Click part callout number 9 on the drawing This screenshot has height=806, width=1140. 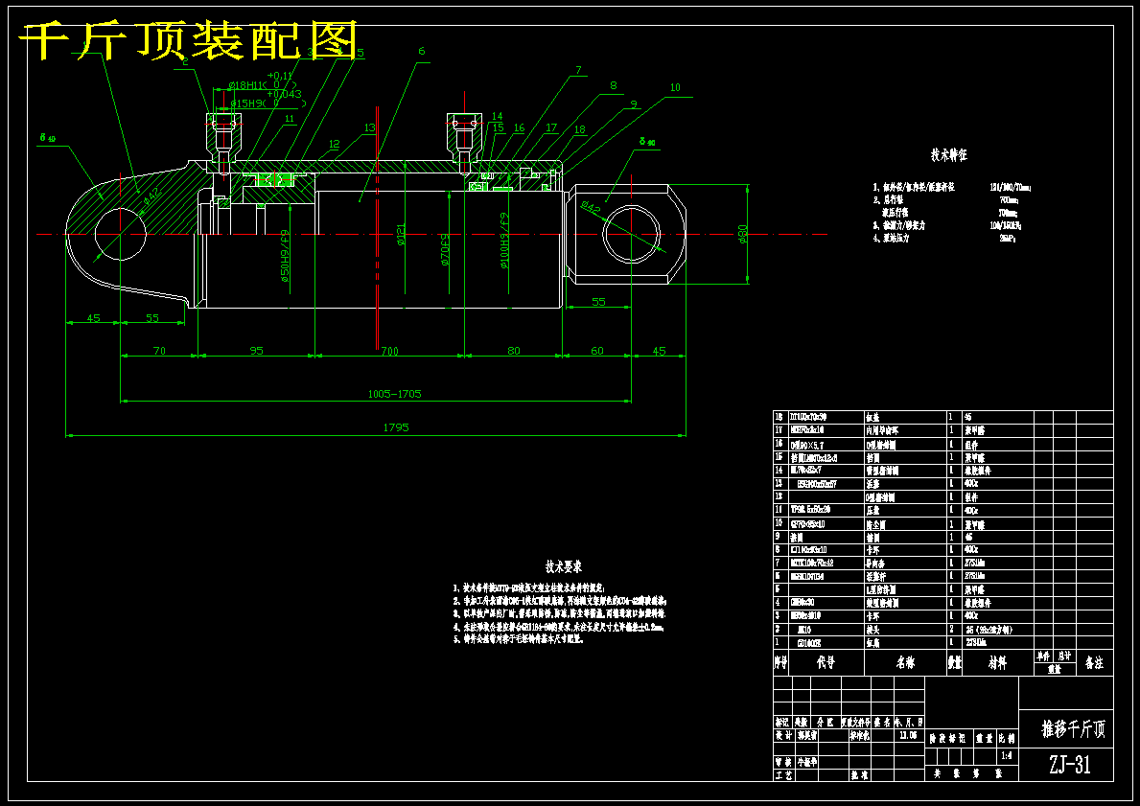coord(633,104)
